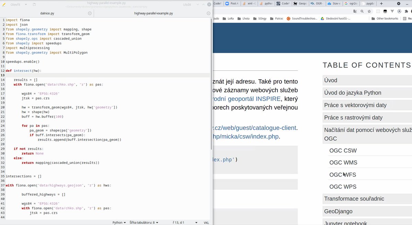The height and width of the screenshot is (225, 412).
Task: Jump to OGC WFS section
Action: [342, 175]
